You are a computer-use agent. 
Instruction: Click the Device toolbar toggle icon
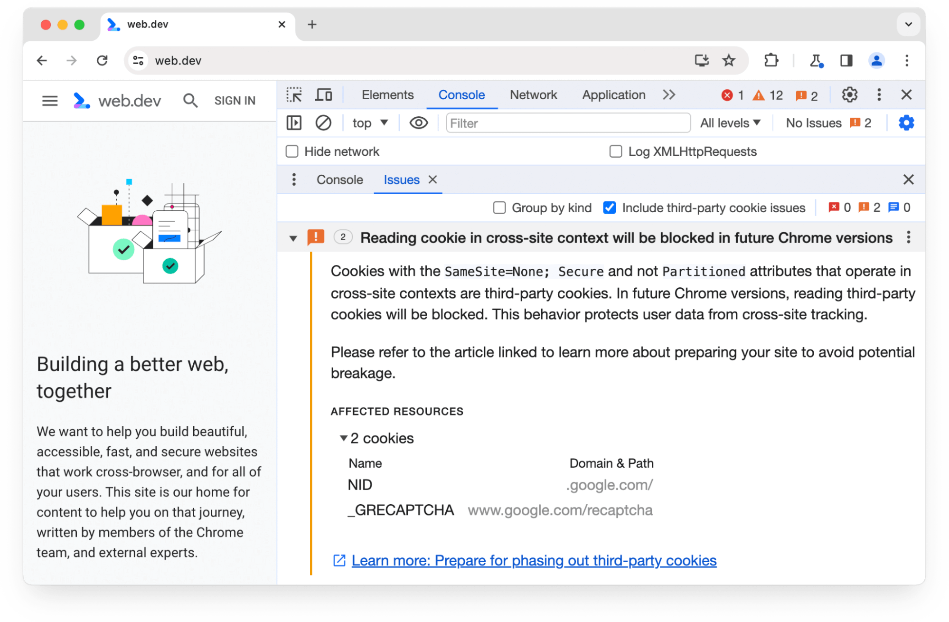(323, 95)
